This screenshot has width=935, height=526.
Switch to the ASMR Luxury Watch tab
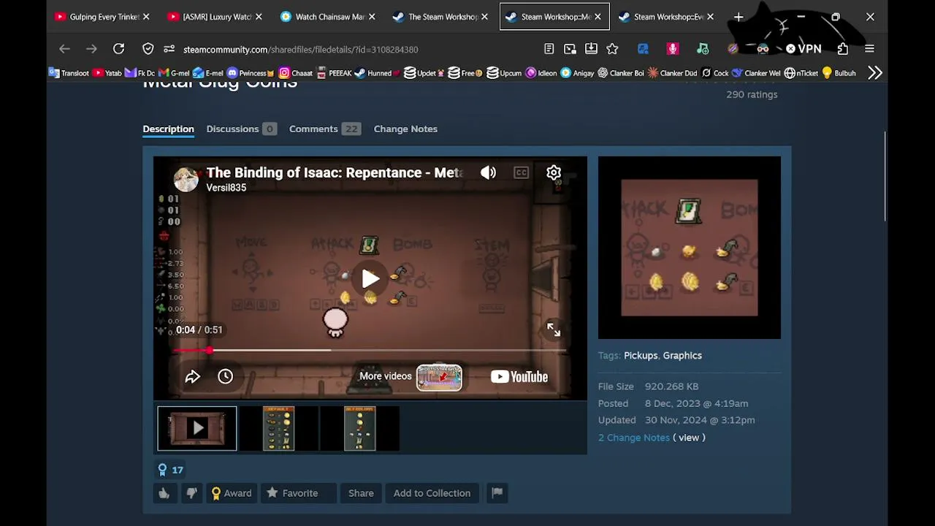click(x=214, y=17)
